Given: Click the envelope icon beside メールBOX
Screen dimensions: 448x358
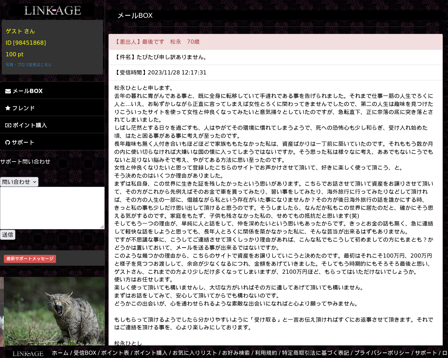Looking at the screenshot, I should [8, 91].
